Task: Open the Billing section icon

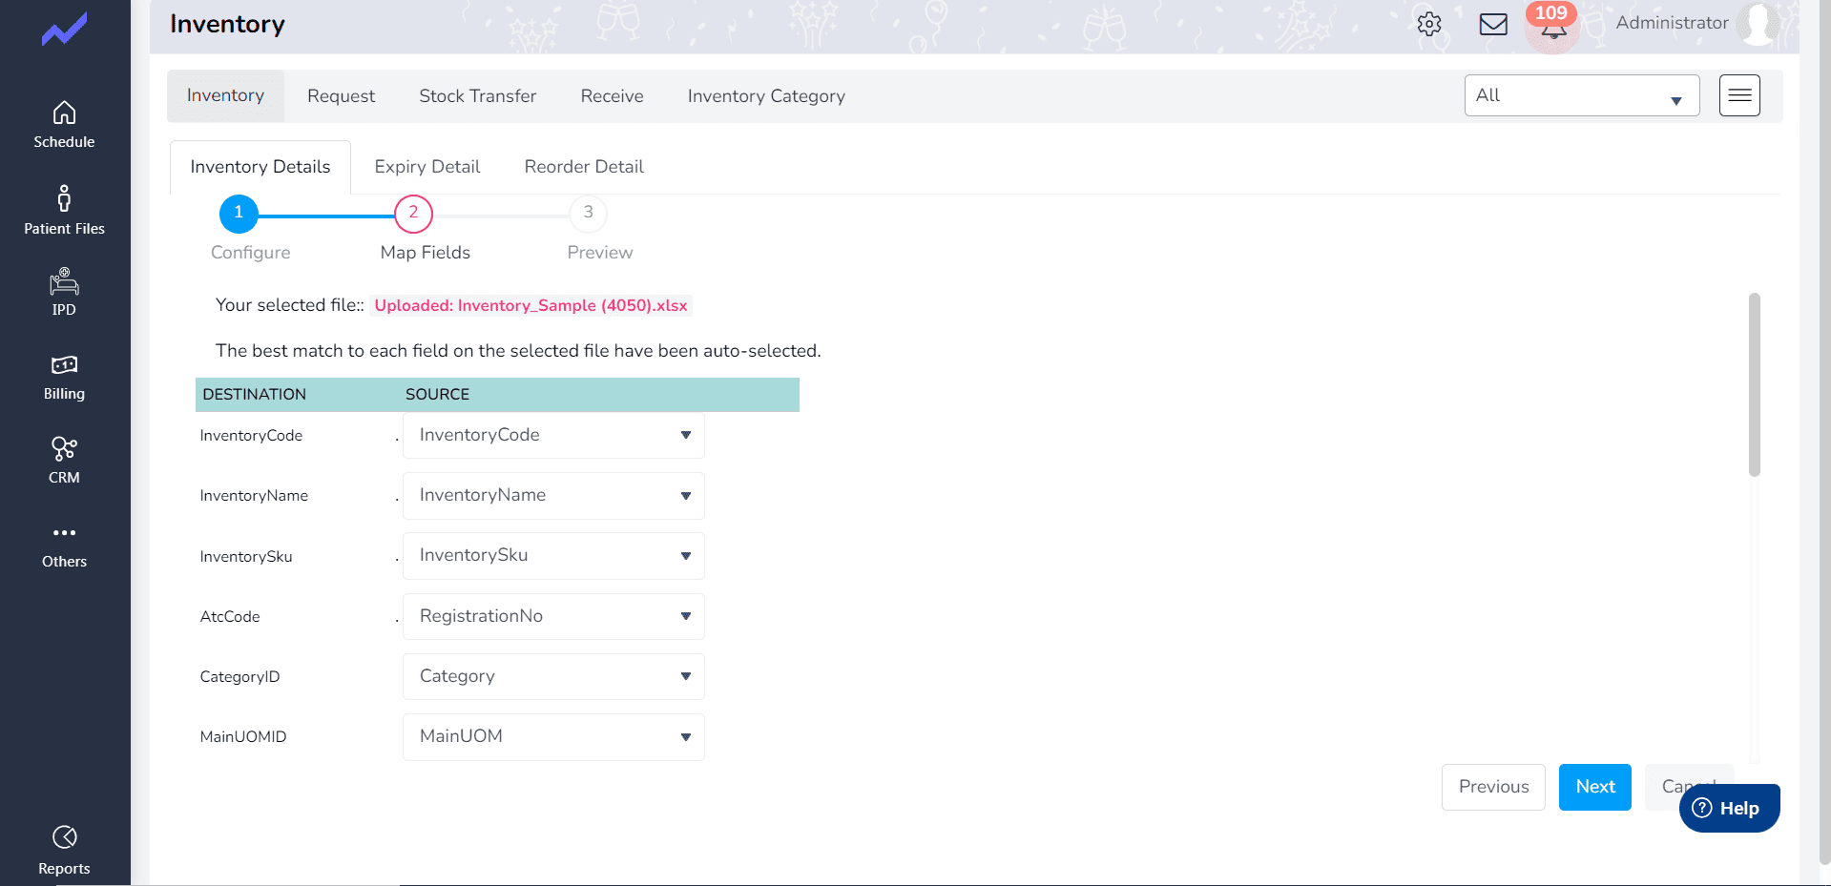Action: coord(64,365)
